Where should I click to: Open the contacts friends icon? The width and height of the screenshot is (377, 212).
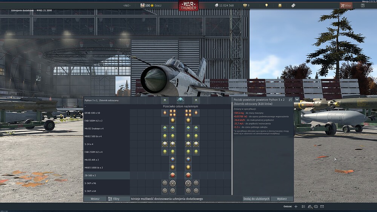[310, 206]
